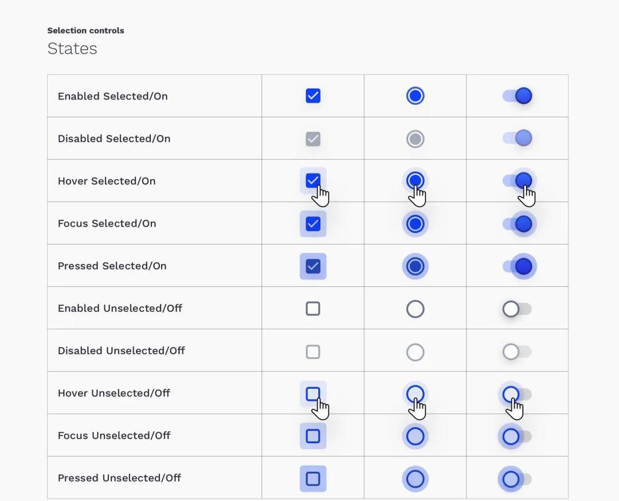The height and width of the screenshot is (501, 619).
Task: Toggle the Focus Selected/On switch
Action: pos(517,224)
